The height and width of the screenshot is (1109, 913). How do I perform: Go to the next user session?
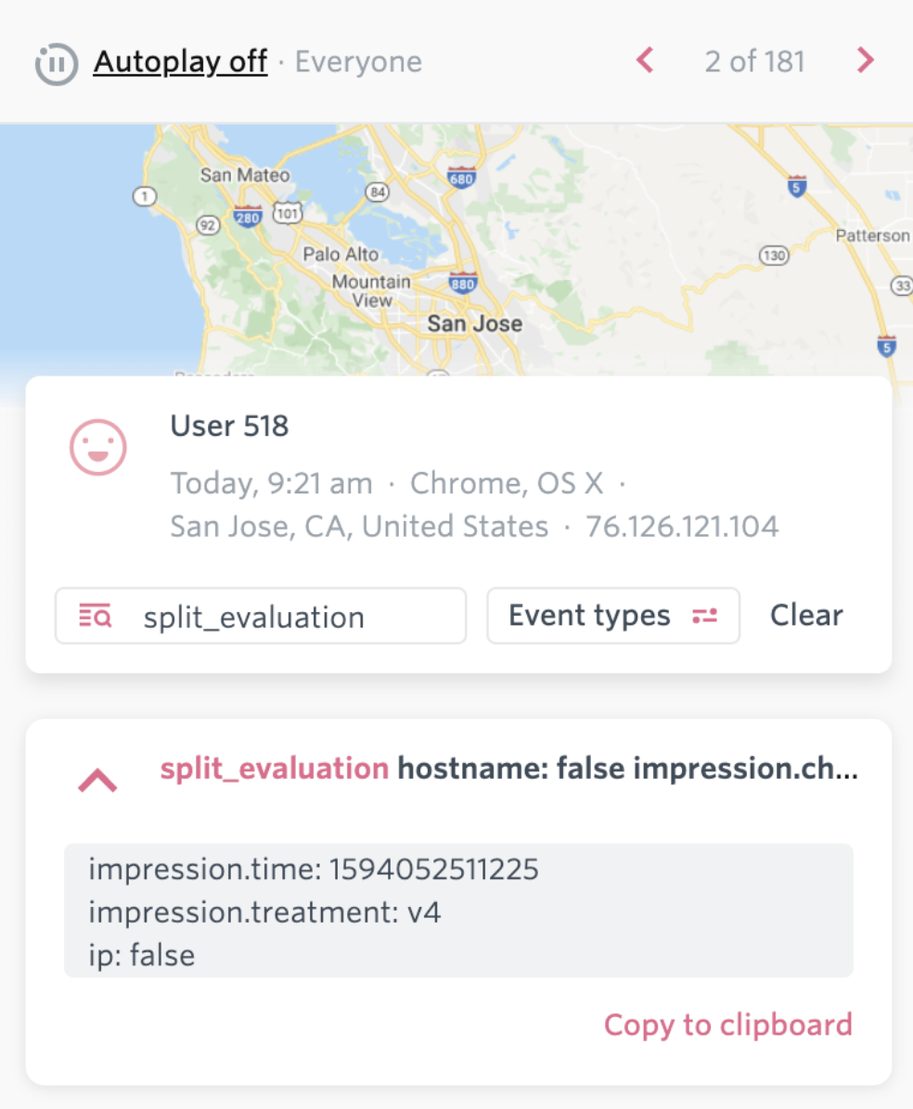865,61
